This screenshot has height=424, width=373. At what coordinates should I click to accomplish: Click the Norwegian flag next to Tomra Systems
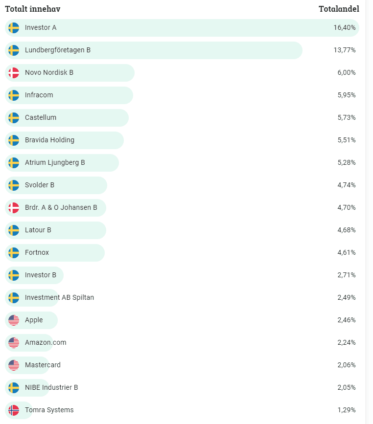pyautogui.click(x=14, y=410)
